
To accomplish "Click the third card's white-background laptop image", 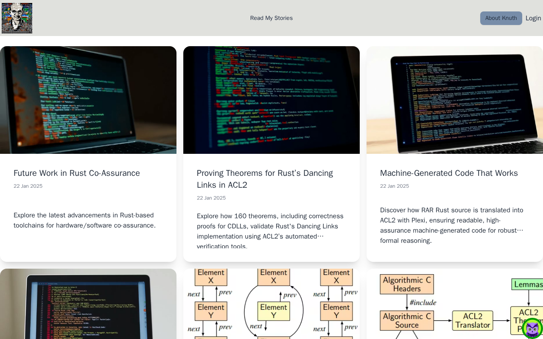I will click(x=455, y=100).
